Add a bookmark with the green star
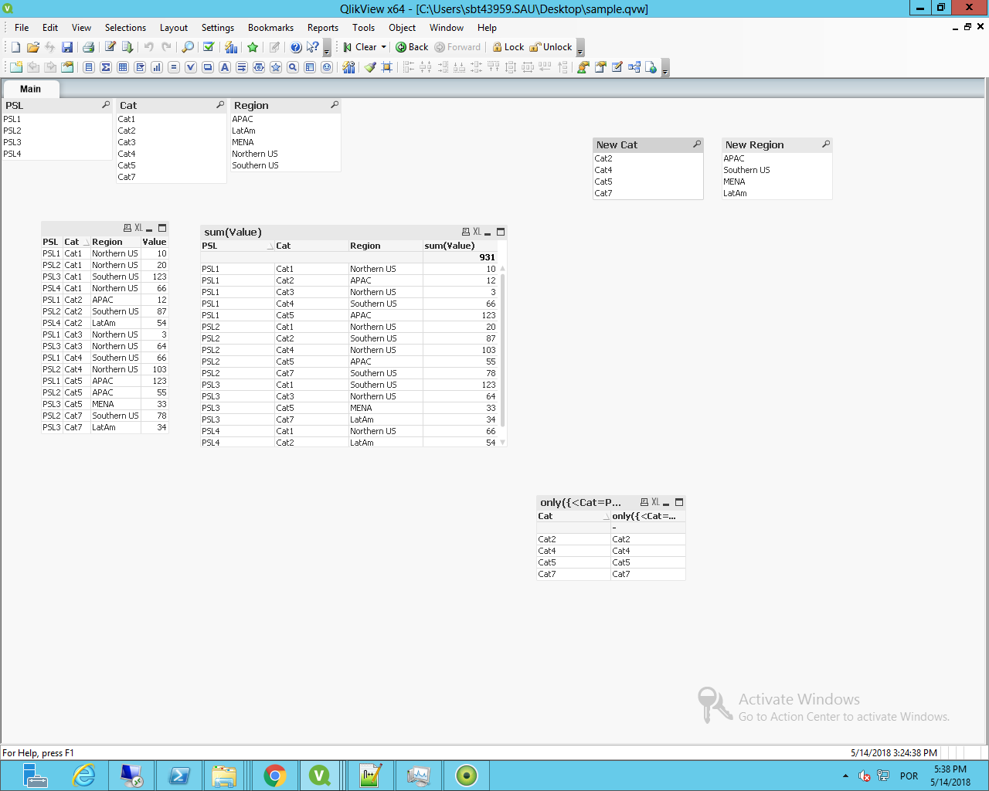This screenshot has height=791, width=989. tap(253, 47)
